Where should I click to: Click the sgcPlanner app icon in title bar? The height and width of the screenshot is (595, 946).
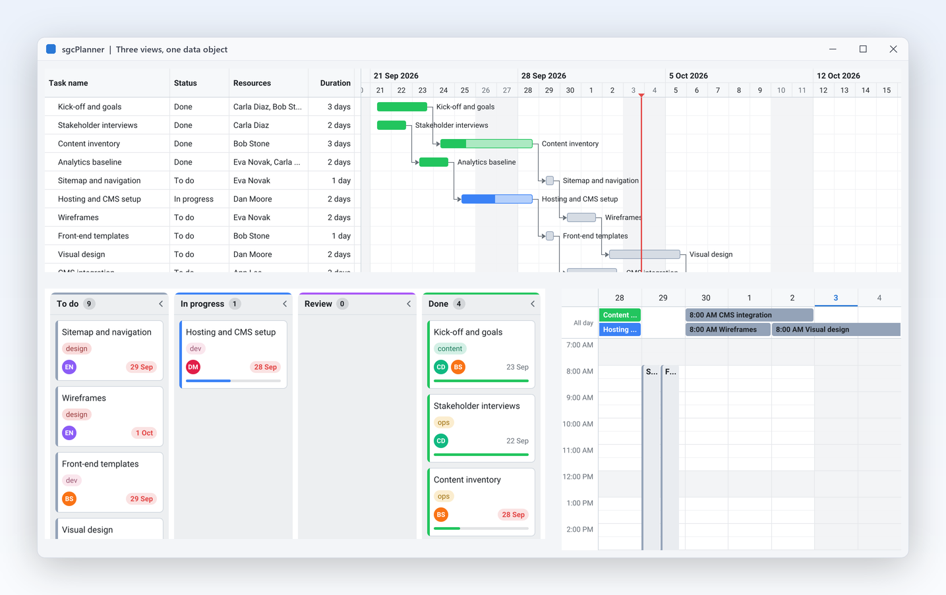pyautogui.click(x=51, y=49)
